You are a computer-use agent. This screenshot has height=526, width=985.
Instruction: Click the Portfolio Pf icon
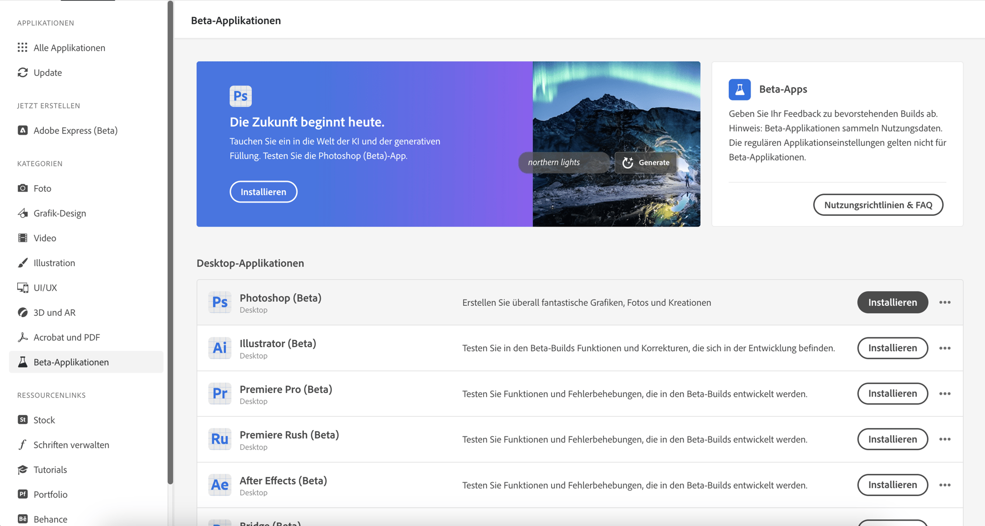(23, 494)
